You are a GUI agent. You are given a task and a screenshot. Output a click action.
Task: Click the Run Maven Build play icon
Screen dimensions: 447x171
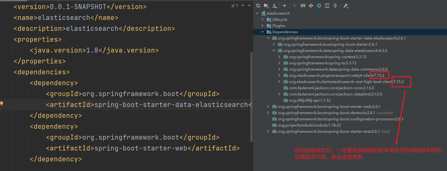tap(294, 6)
